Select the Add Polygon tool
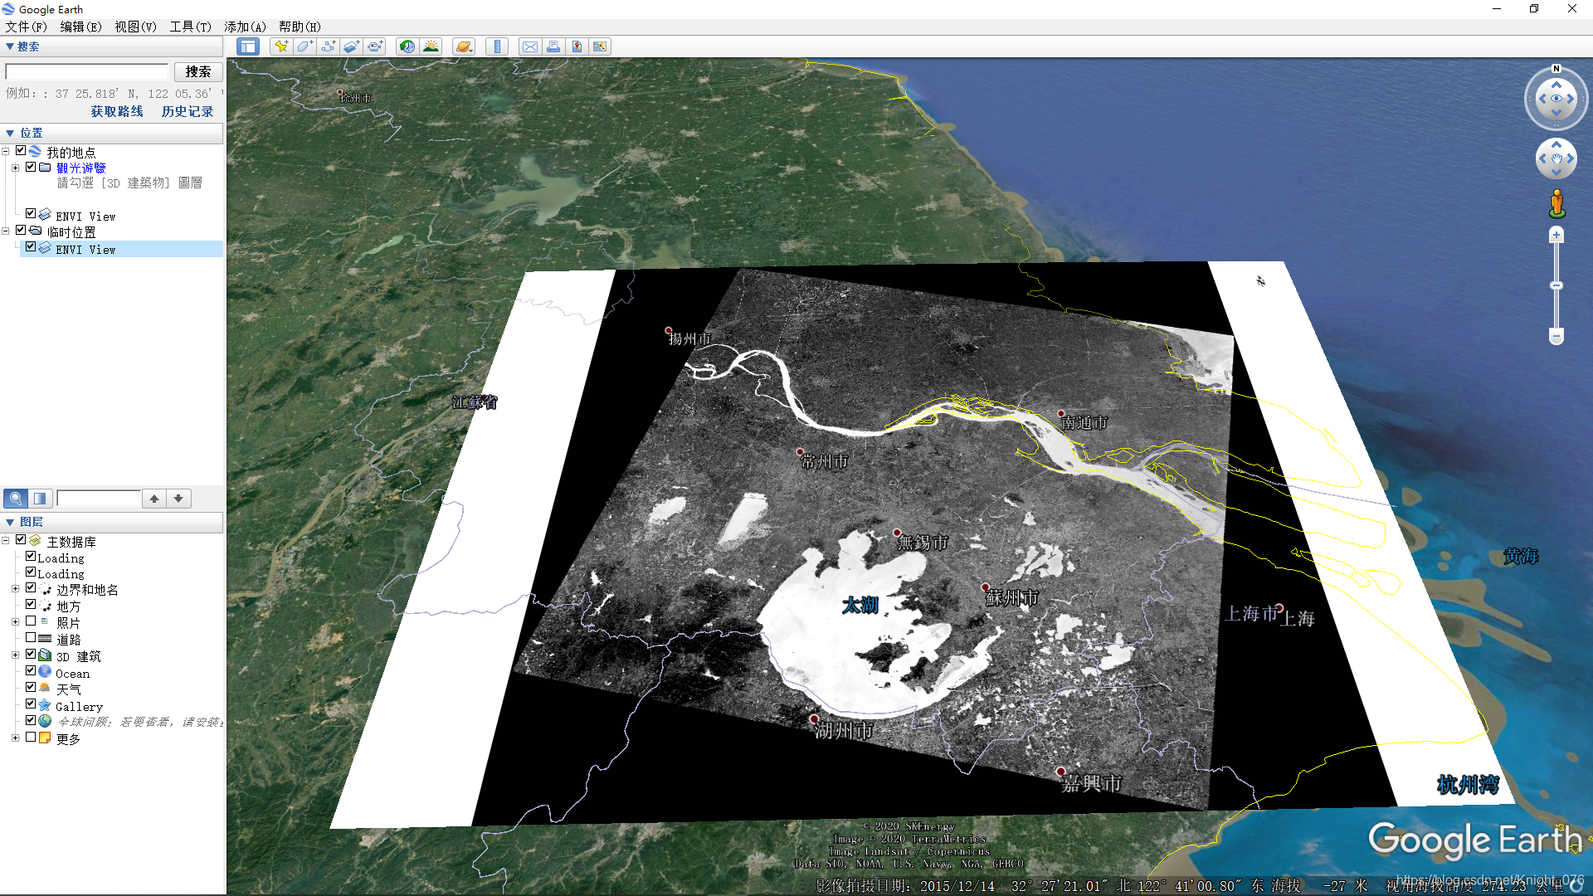Viewport: 1593px width, 896px height. (x=304, y=46)
